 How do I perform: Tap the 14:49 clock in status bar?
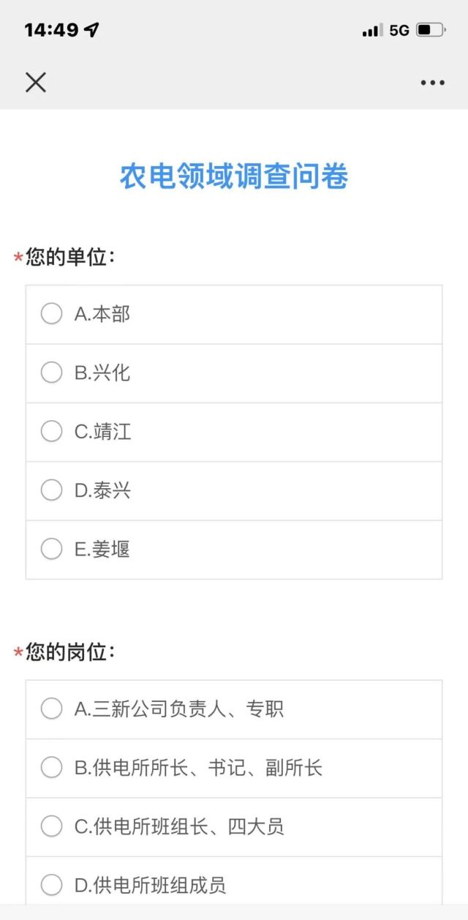point(51,30)
